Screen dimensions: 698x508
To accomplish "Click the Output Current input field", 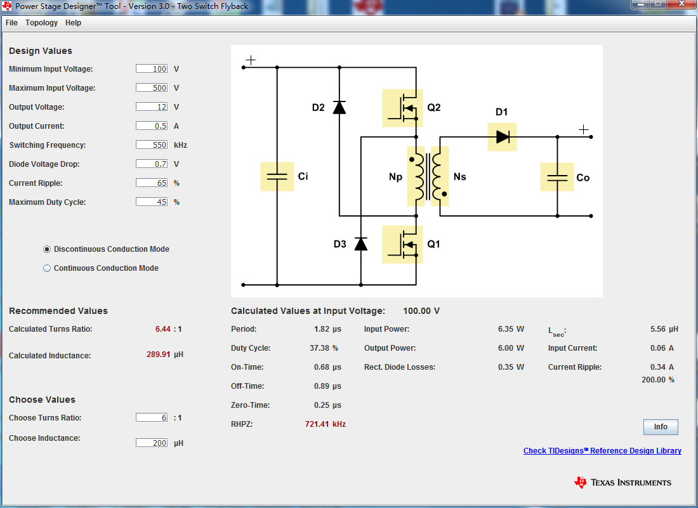I will point(152,126).
